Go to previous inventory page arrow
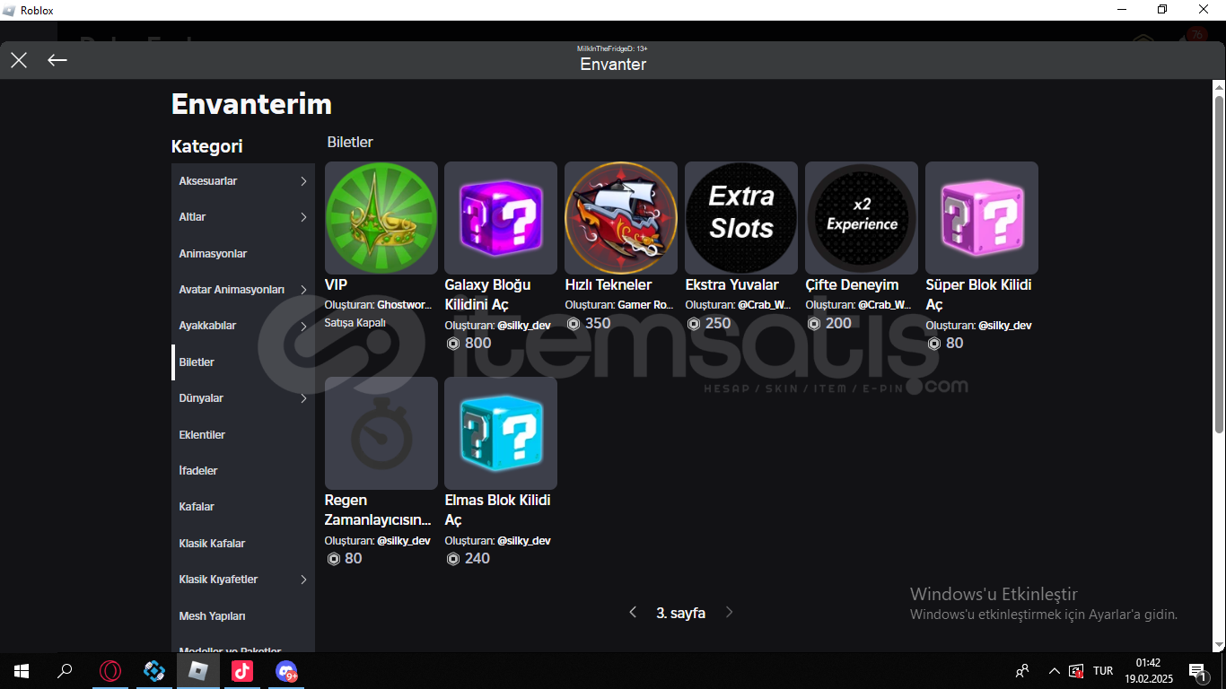The width and height of the screenshot is (1226, 689). coord(633,612)
